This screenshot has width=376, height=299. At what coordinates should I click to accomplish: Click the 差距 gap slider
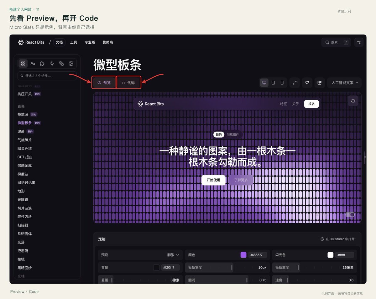click(x=140, y=280)
